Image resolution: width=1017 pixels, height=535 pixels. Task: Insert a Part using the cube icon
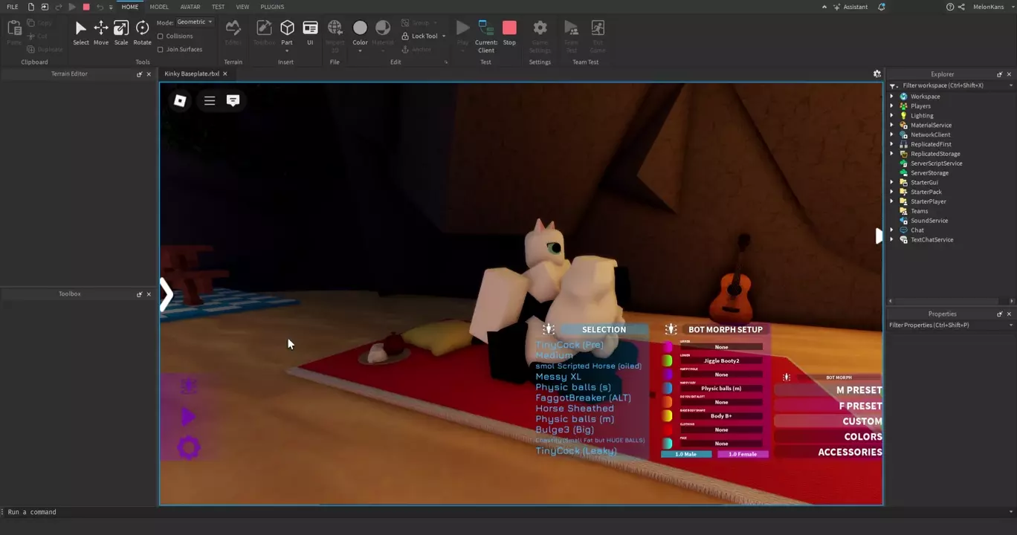tap(287, 28)
